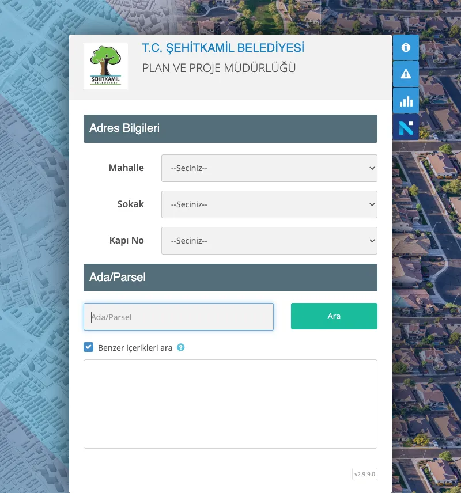Uncheck the Benzer içerikleri ara checkbox
Image resolution: width=461 pixels, height=493 pixels.
pos(88,347)
